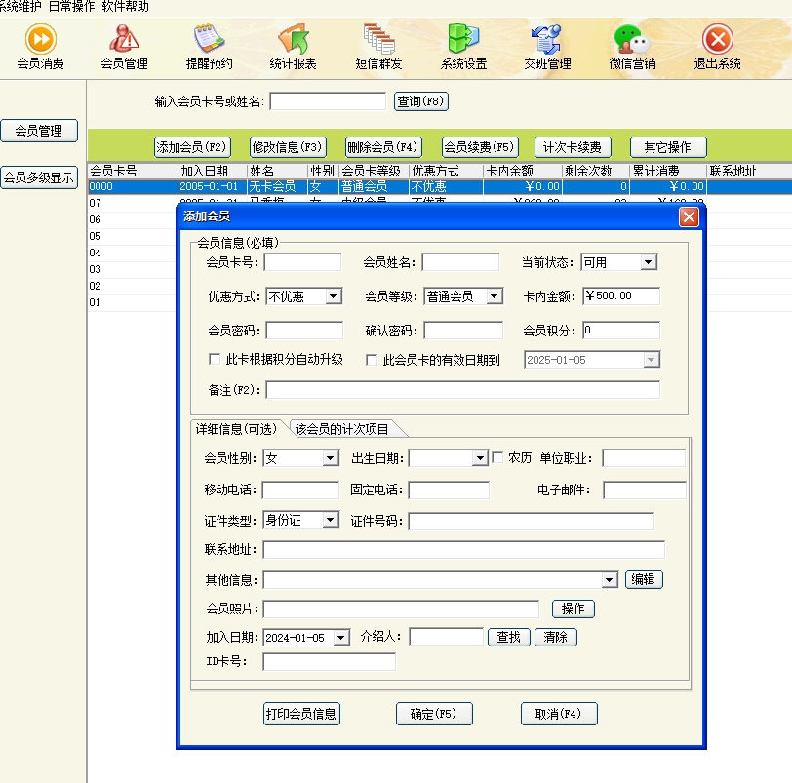Expand the 当前状态 dropdown
The height and width of the screenshot is (783, 792).
click(x=649, y=262)
